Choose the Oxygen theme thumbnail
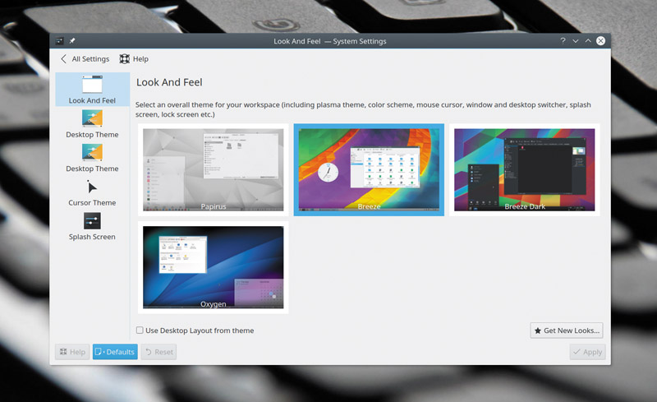The height and width of the screenshot is (402, 657). coord(214,267)
